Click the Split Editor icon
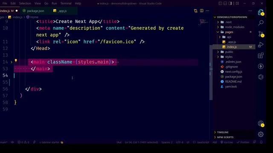Image resolution: width=273 pixels, height=153 pixels. point(202,11)
